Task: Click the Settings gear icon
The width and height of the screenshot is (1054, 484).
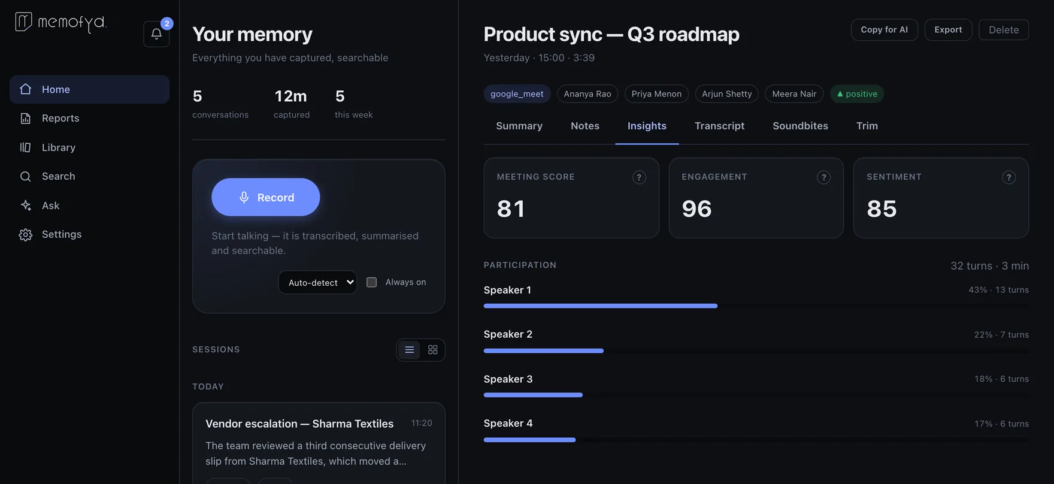Action: click(x=25, y=235)
